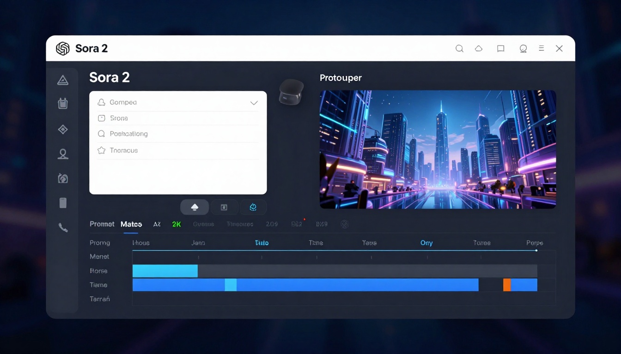Open the dimmed Tineores tab
621x354 pixels.
click(240, 224)
